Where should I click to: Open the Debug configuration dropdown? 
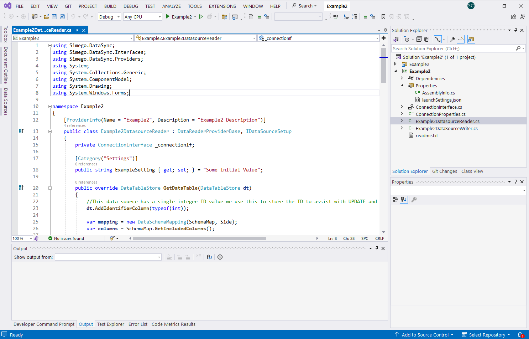click(109, 17)
